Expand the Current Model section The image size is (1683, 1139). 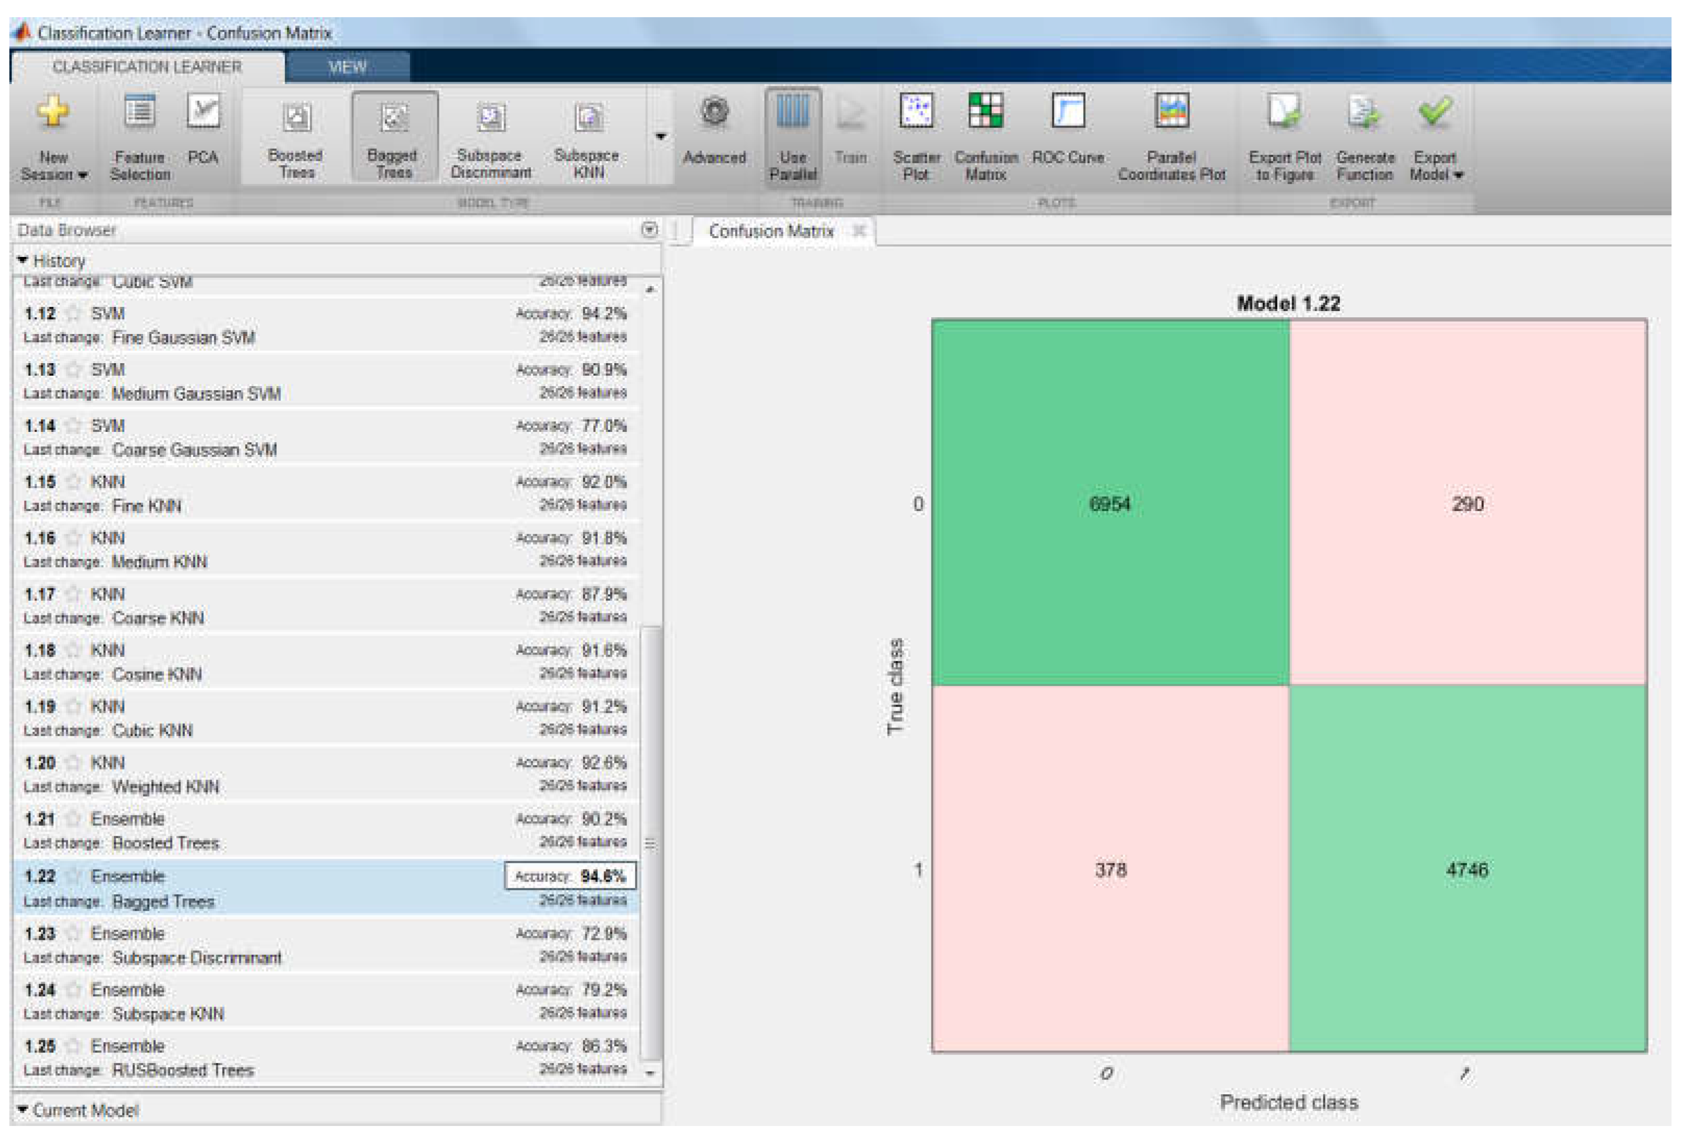click(23, 1110)
